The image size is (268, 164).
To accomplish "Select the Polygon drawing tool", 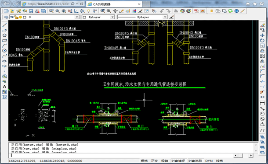I will click(4, 35).
